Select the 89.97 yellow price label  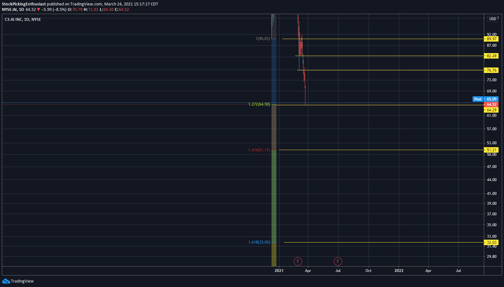pos(491,39)
